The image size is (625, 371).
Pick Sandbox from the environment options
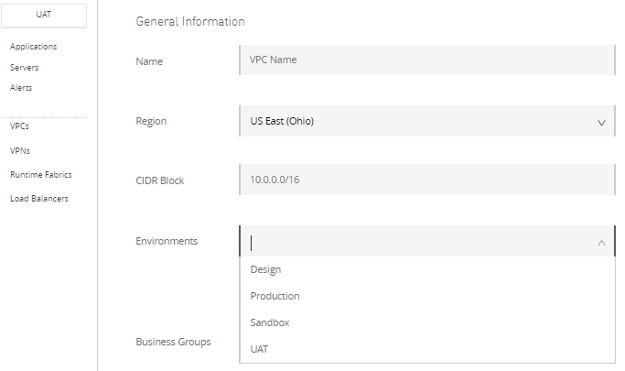coord(270,322)
